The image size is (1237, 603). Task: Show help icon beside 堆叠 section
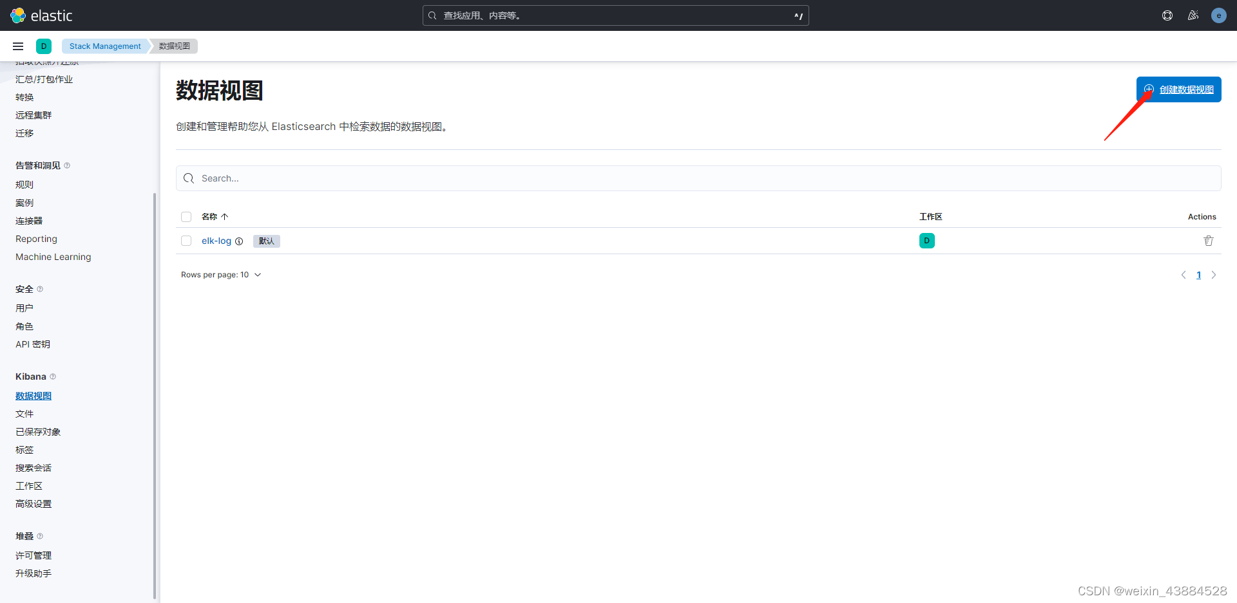point(40,536)
